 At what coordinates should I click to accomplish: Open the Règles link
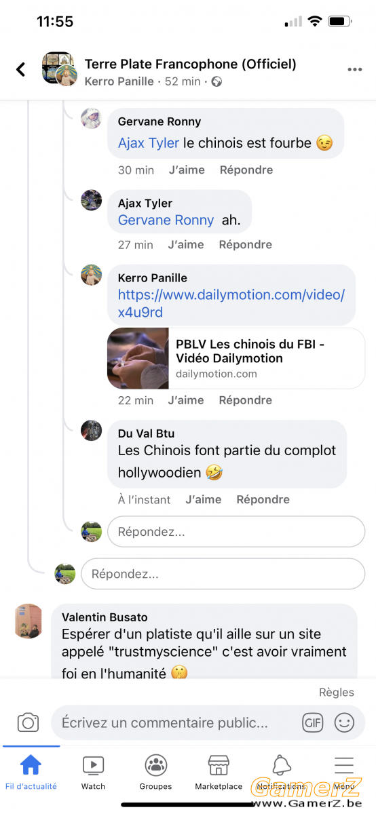click(337, 692)
